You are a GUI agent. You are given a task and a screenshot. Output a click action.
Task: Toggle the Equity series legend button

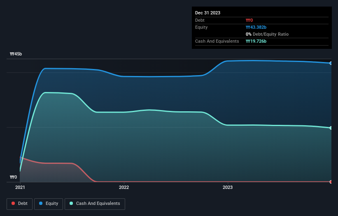49,204
